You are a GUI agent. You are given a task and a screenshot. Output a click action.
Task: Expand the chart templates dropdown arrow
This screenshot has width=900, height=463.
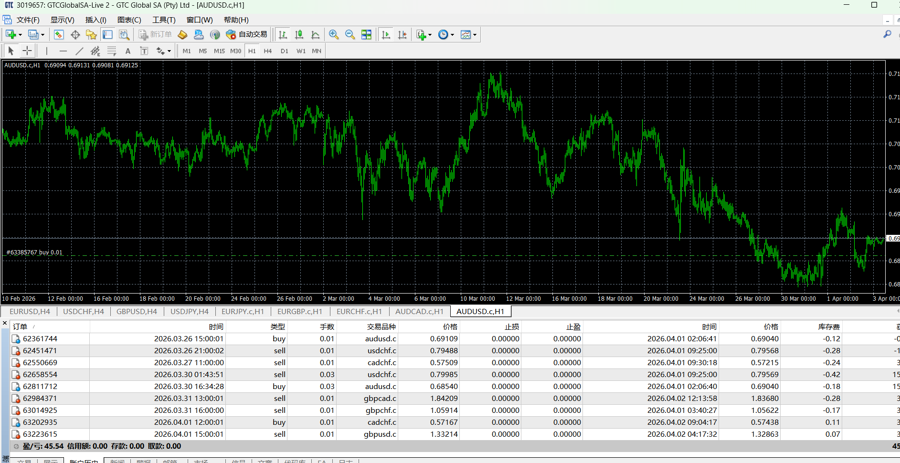click(x=475, y=35)
